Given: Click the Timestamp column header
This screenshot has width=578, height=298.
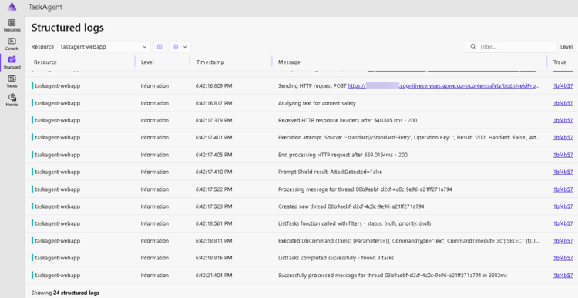Looking at the screenshot, I should (210, 62).
